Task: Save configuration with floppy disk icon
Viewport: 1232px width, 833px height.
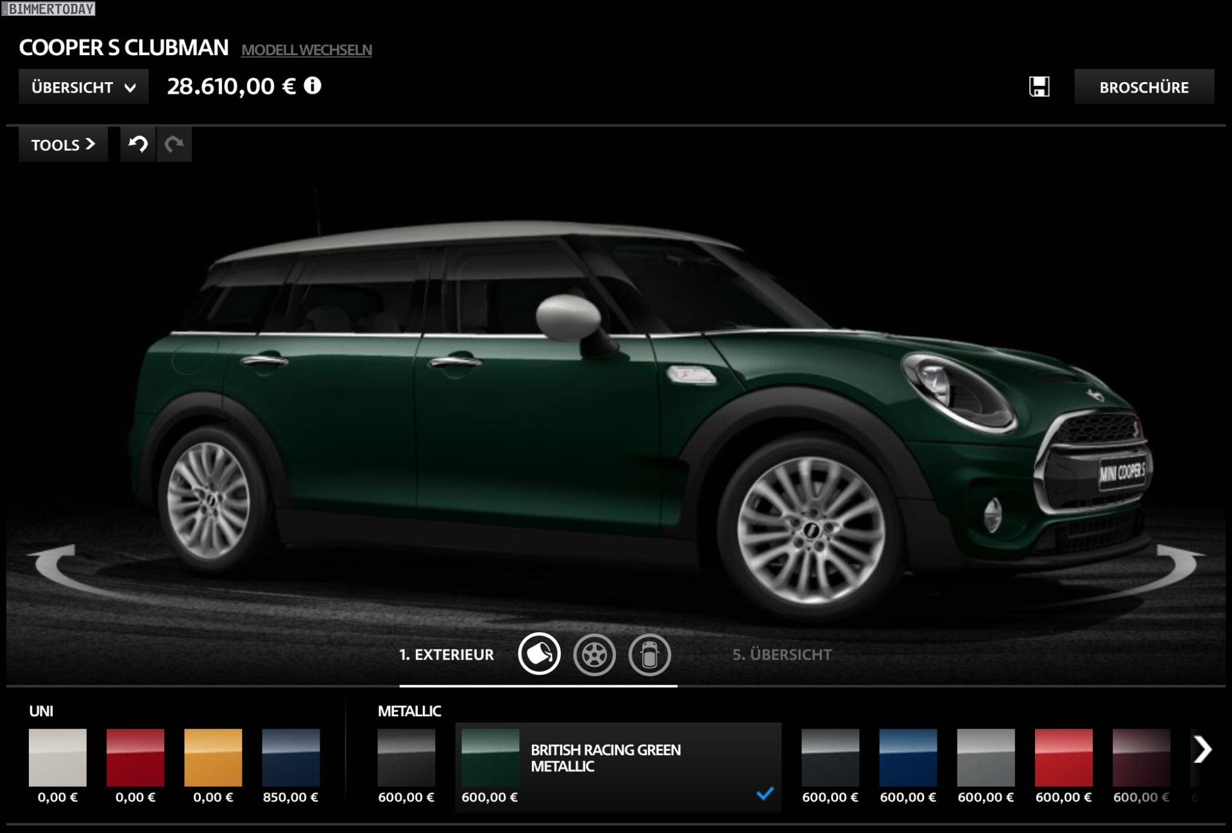Action: click(1039, 87)
